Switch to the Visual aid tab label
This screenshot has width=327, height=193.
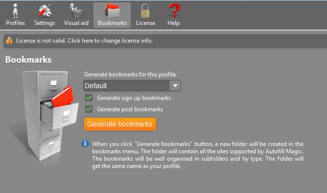[x=76, y=23]
